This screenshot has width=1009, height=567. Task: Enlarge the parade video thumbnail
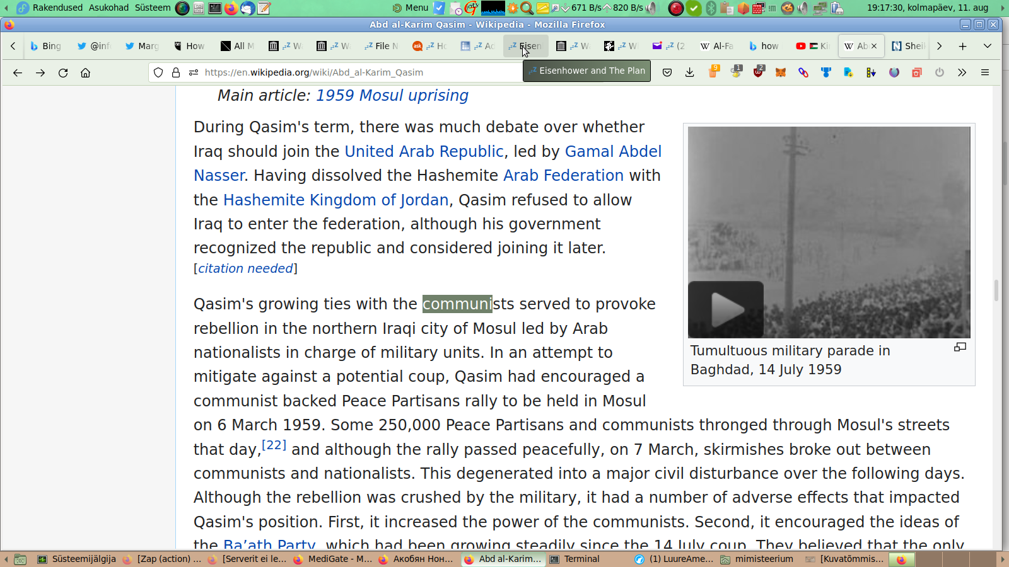click(960, 347)
